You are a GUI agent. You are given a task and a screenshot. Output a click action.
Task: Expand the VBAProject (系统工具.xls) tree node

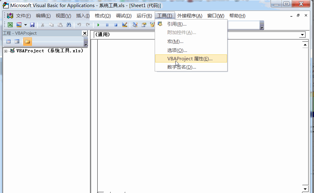point(6,51)
